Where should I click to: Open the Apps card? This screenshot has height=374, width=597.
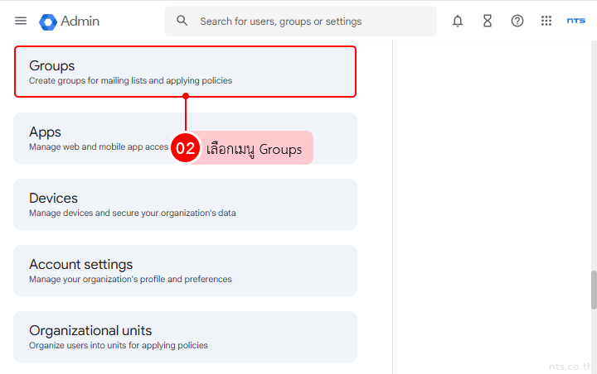(x=91, y=138)
